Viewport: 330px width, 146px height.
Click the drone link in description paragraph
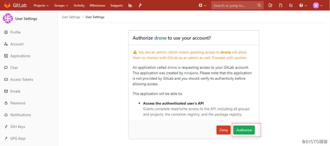point(172,67)
